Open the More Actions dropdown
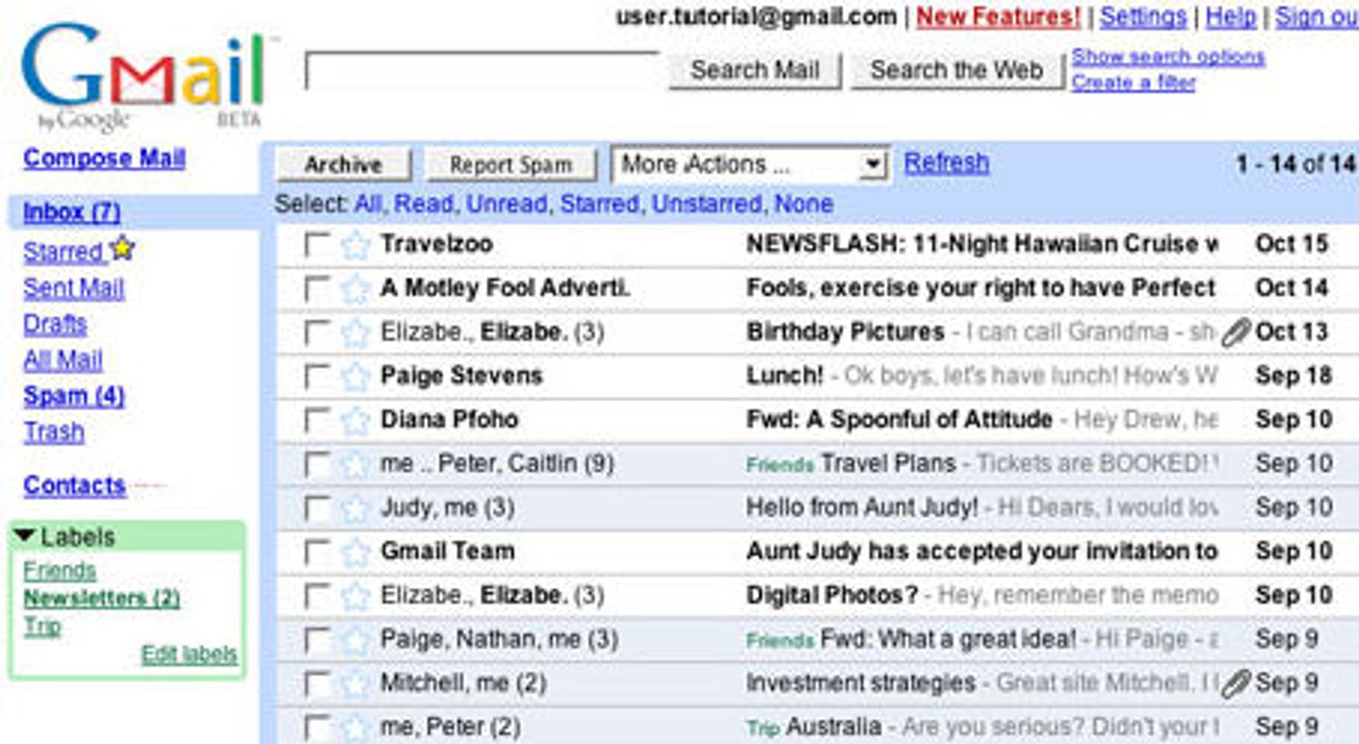Screen dimensions: 1359x744 click(750, 164)
